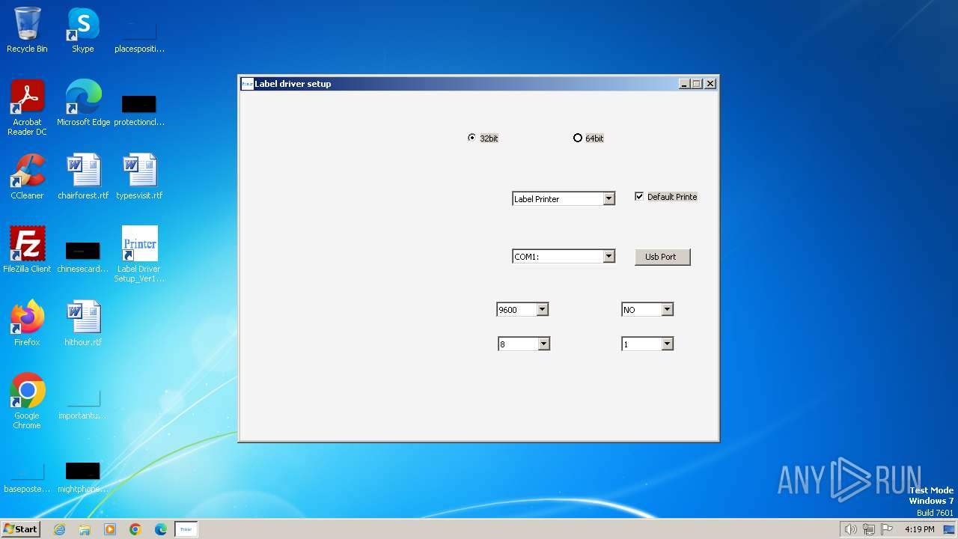Select the mightphone... desktop file
The height and width of the screenshot is (539, 958).
[83, 476]
